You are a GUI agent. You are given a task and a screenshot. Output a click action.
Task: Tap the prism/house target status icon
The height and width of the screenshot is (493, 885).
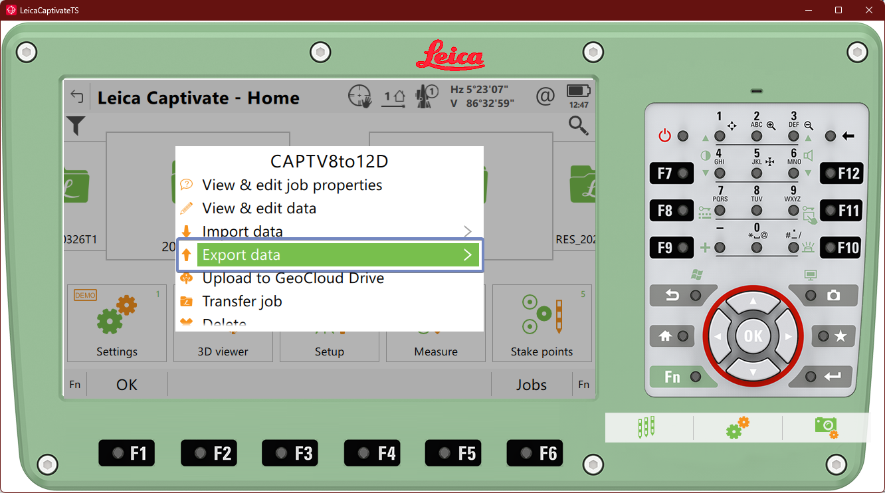point(395,98)
